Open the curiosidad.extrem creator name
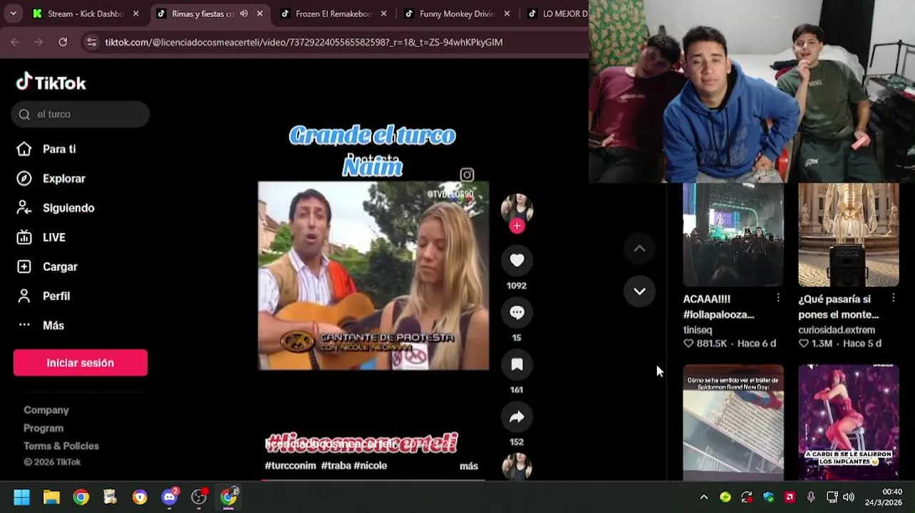This screenshot has width=915, height=513. (837, 330)
